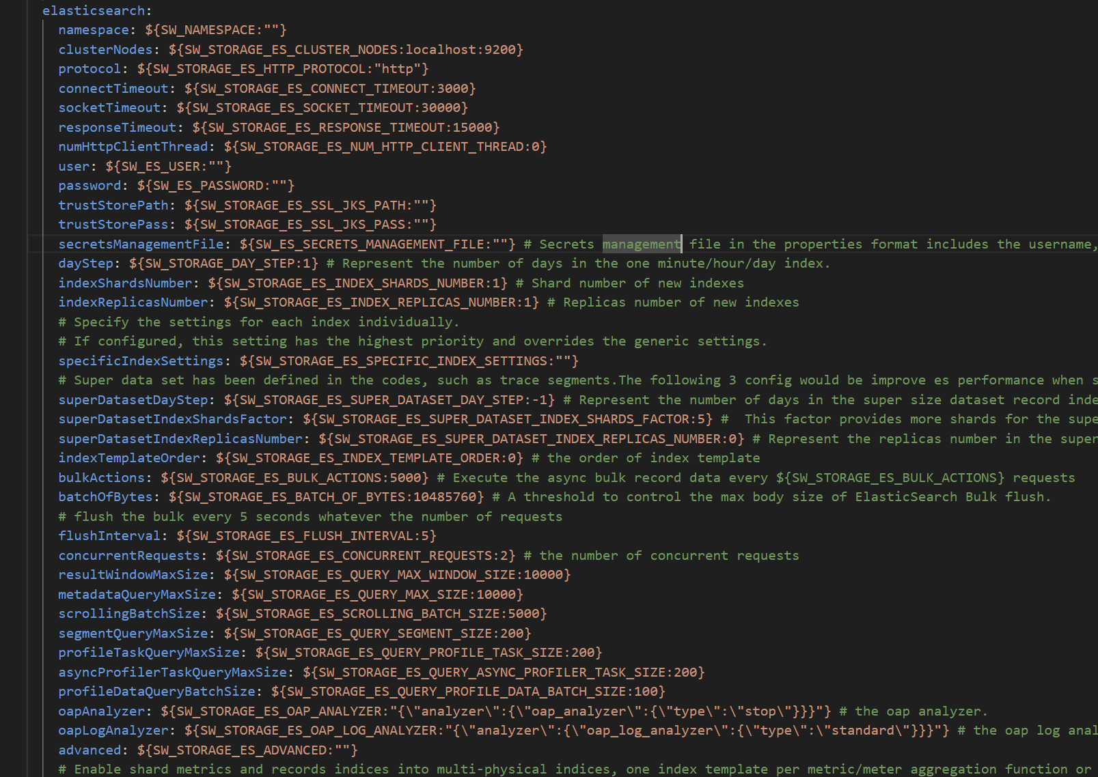Screen dimensions: 1098x777
Task: Click the comment 'the oap analyzer.'
Action: 914,711
